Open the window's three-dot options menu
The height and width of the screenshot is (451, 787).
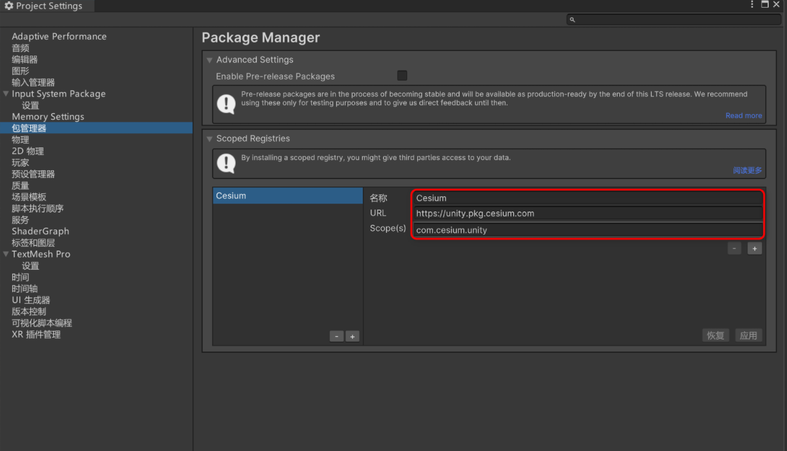tap(752, 5)
